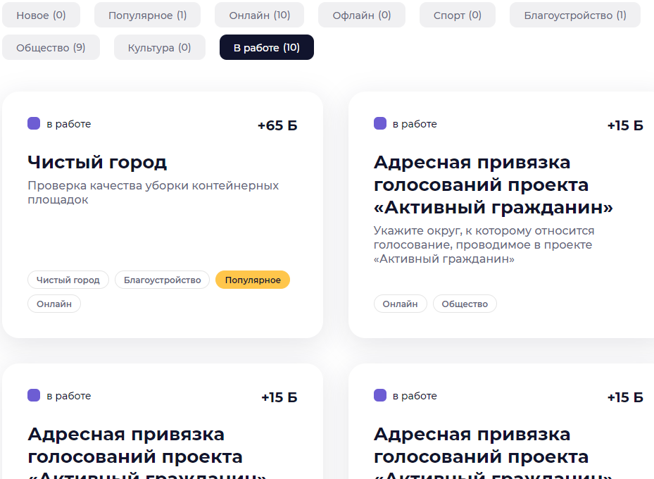Click purple status icon on top-right card
654x479 pixels.
380,123
